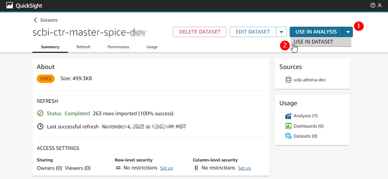Viewport: 388px width, 179px height.
Task: Click the Analyses chart icon
Action: click(x=288, y=116)
